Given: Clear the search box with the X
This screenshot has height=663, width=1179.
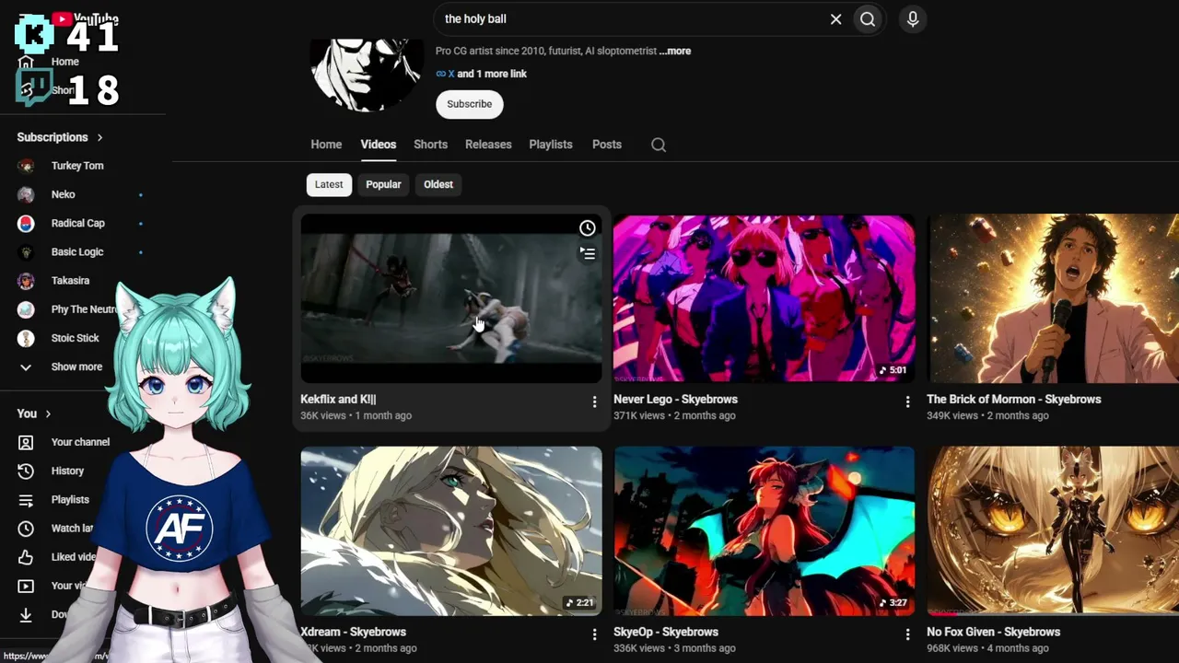Looking at the screenshot, I should pos(835,19).
